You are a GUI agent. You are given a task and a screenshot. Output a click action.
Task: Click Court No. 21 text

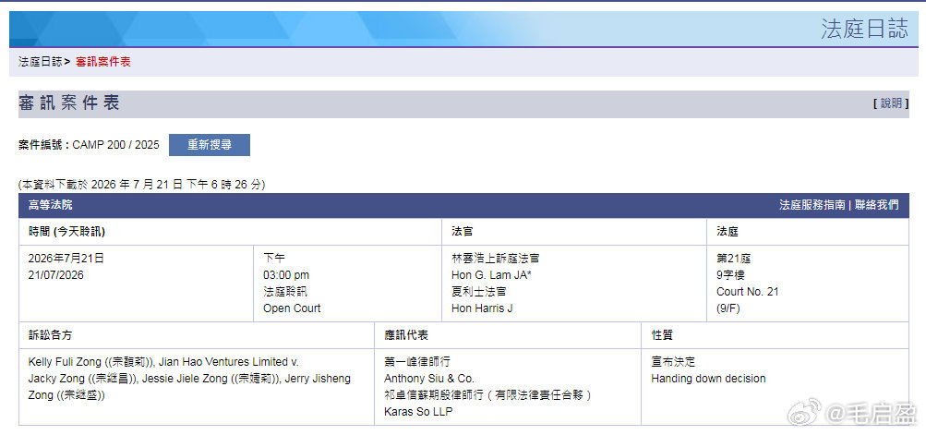pyautogui.click(x=748, y=291)
